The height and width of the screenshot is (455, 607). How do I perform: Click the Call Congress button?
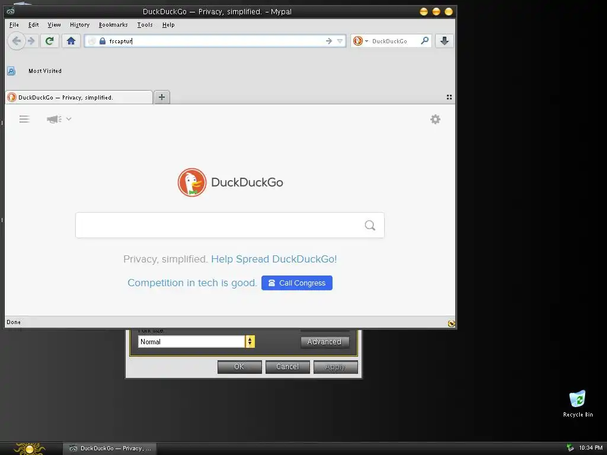297,283
